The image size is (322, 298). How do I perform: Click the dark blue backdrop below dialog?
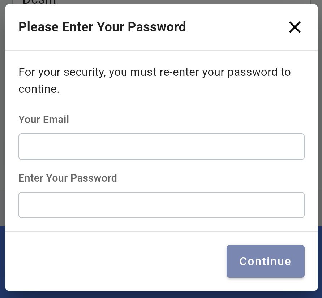(x=161, y=294)
